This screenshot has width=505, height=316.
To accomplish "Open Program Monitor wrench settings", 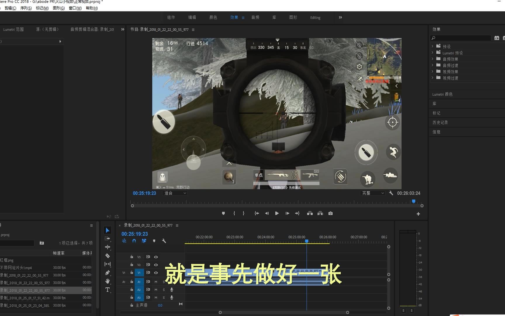I will [391, 193].
